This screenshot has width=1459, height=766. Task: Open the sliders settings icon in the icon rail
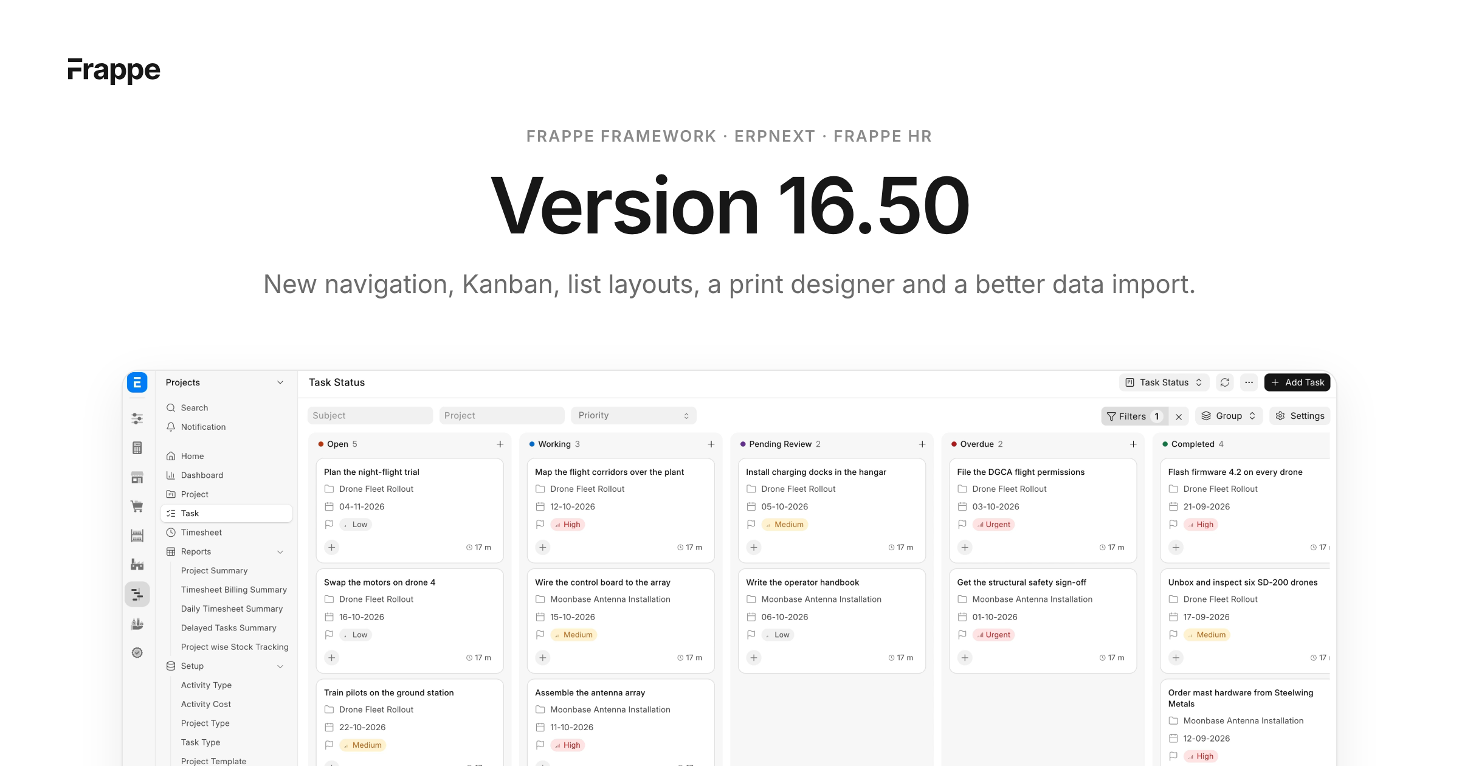point(137,418)
